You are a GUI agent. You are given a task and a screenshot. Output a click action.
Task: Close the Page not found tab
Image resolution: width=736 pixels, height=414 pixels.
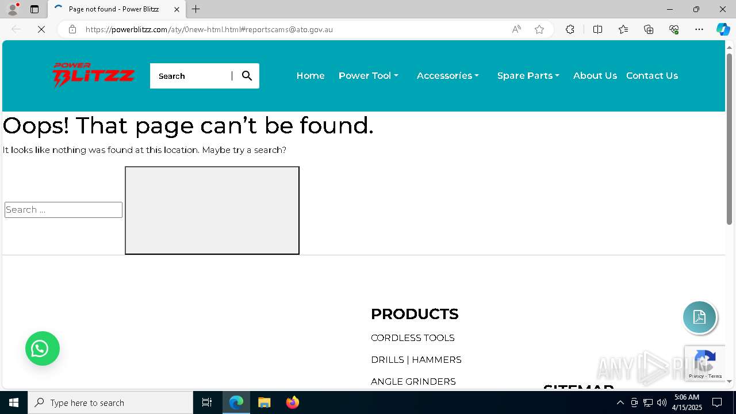coord(177,9)
